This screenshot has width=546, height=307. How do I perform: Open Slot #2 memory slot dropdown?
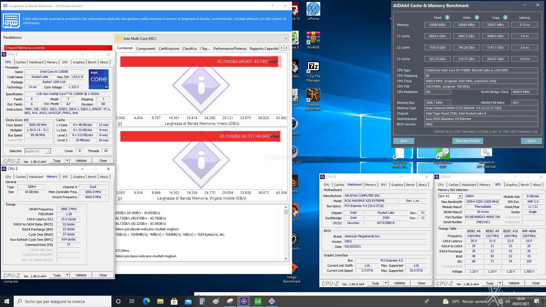[450, 196]
